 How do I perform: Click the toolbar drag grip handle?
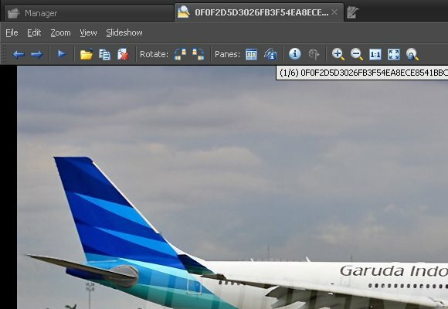coord(3,54)
